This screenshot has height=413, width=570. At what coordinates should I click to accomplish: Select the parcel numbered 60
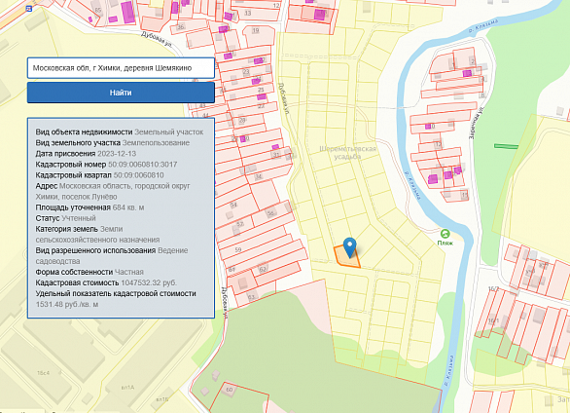(230, 390)
